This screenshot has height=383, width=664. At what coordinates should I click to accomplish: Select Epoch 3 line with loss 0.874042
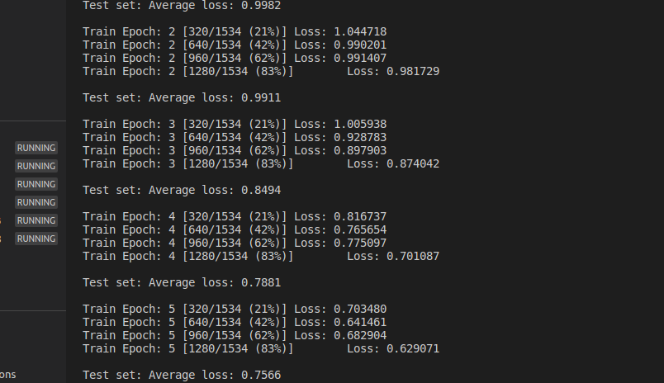tap(261, 163)
